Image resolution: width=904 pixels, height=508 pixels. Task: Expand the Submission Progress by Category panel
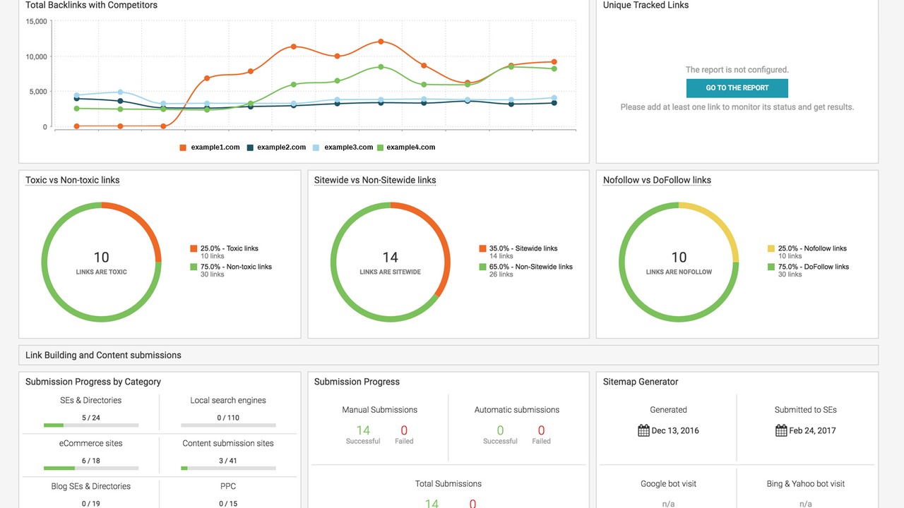click(92, 381)
